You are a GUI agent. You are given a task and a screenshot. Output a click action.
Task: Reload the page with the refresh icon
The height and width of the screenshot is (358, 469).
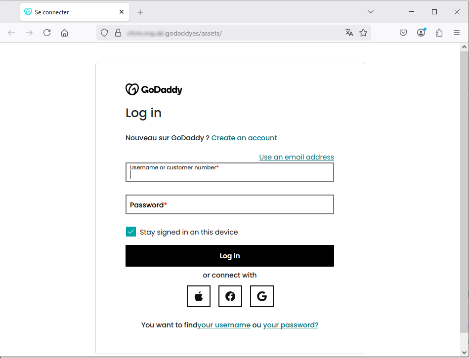[x=47, y=33]
